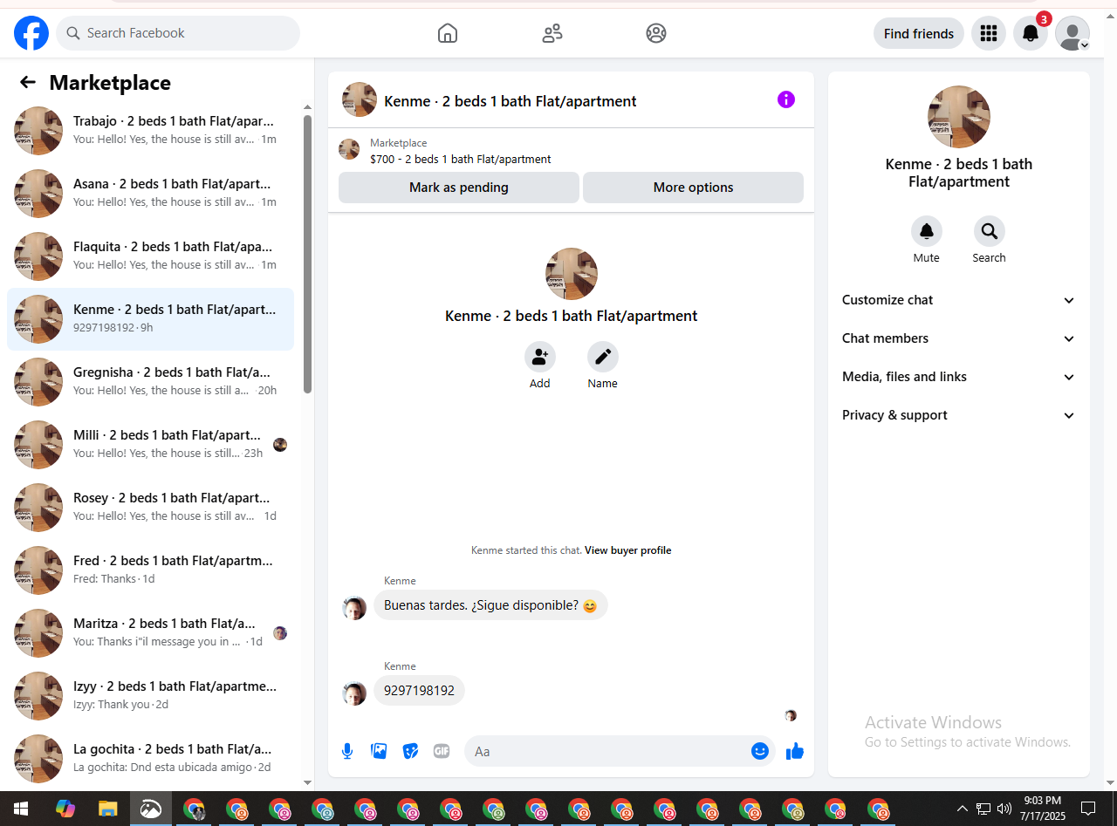Expand Media, files and links
Screen dimensions: 1117x826
[x=959, y=377]
